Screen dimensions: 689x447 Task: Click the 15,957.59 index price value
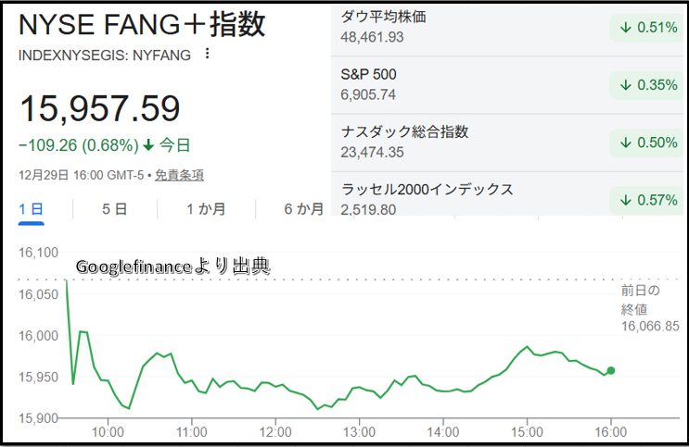coord(99,109)
